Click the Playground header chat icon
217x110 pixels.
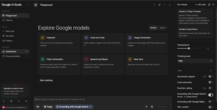tap(36, 5)
